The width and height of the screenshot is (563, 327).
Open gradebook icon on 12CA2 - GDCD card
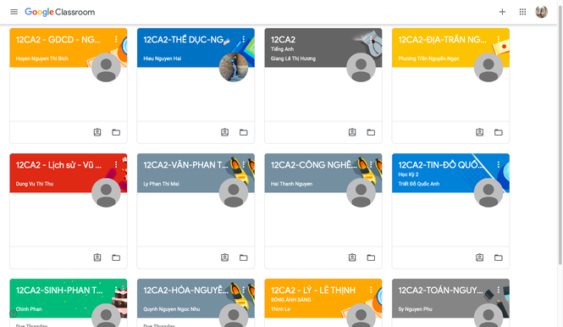coord(97,132)
